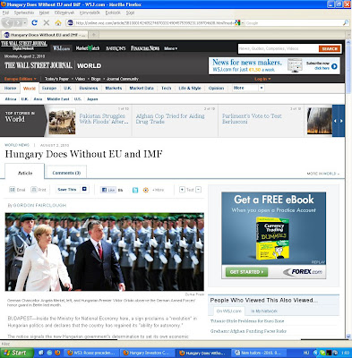Click the top stories carousel previous arrow
Image resolution: width=352 pixels, height=358 pixels.
pos(335,121)
